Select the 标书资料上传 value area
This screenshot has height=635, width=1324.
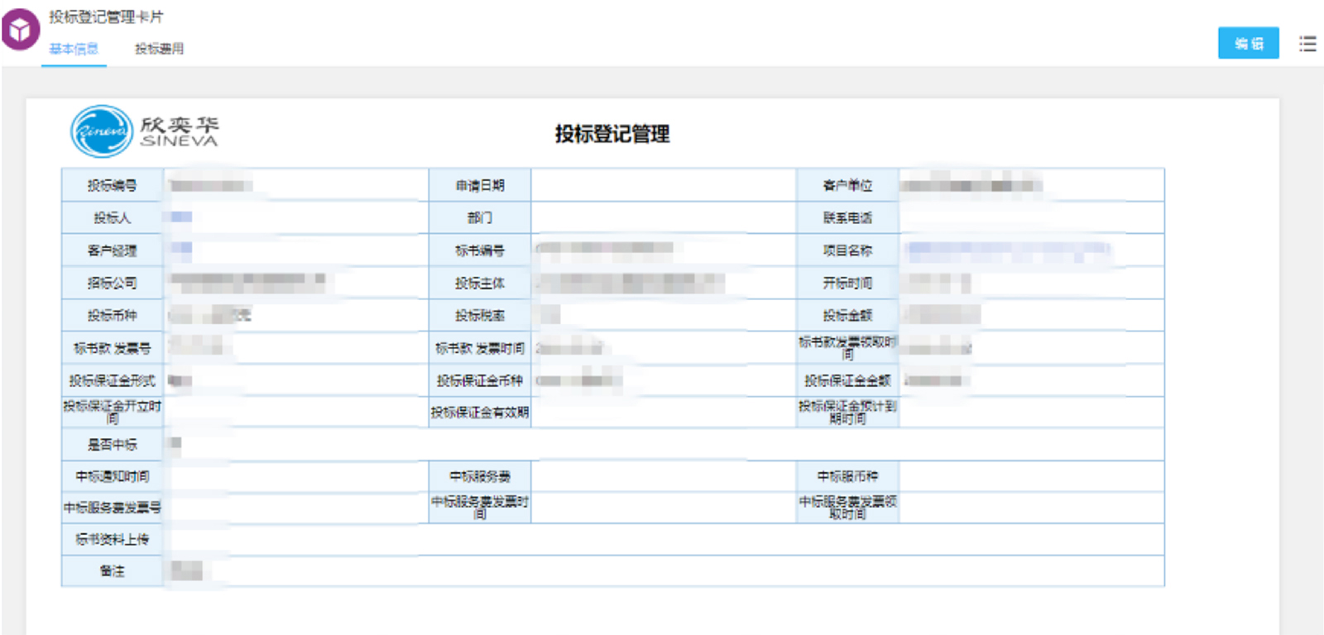(x=663, y=539)
